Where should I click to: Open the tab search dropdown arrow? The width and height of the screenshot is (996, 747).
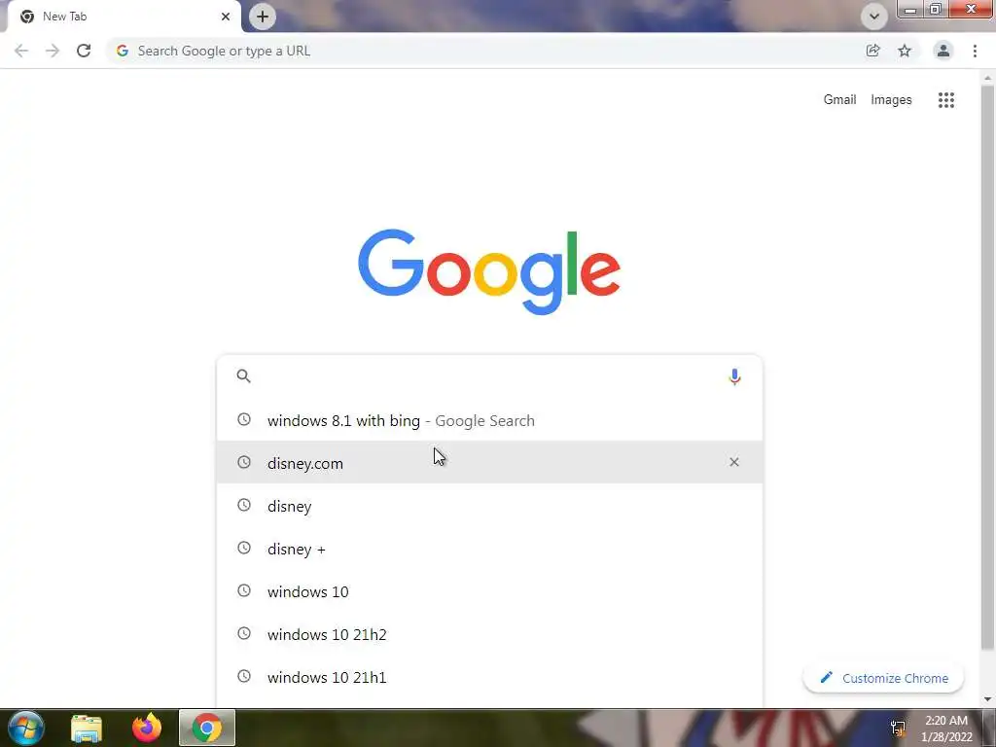pos(874,17)
